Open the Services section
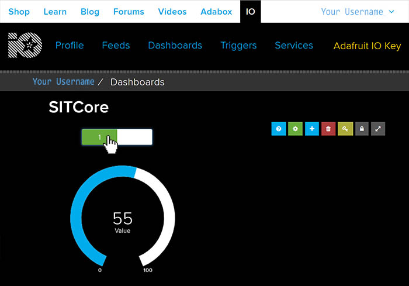This screenshot has height=286, width=409. [x=294, y=46]
